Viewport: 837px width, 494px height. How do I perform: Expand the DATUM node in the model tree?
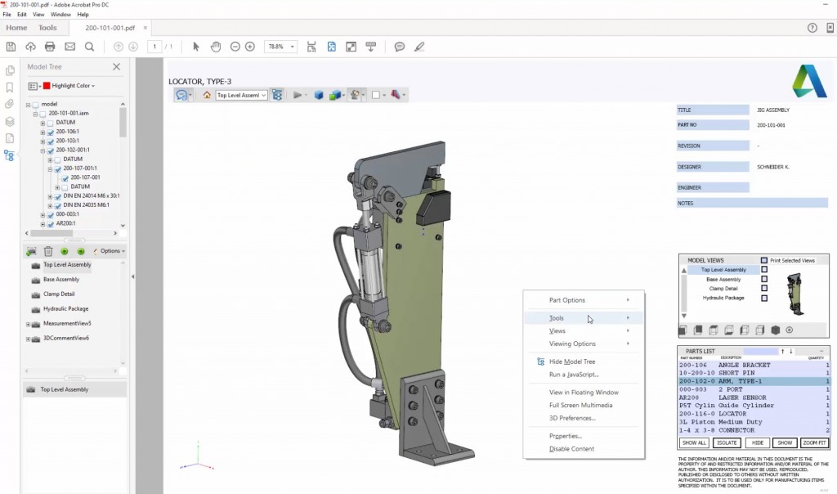point(43,123)
